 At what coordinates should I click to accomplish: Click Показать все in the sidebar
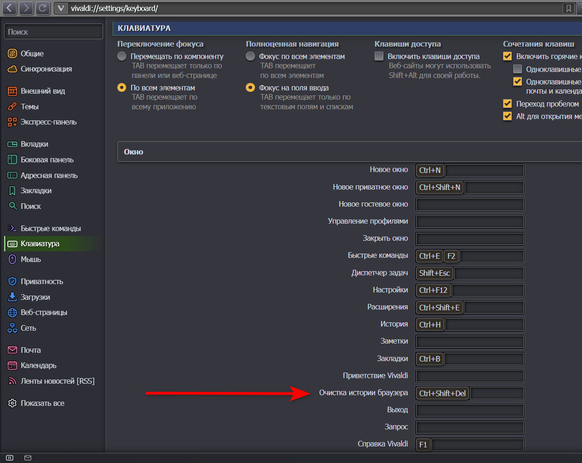point(42,404)
